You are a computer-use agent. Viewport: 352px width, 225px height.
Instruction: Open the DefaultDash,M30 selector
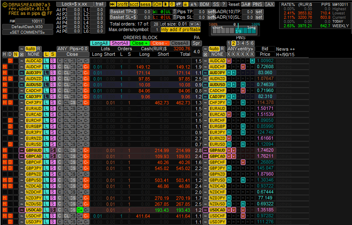27,27
